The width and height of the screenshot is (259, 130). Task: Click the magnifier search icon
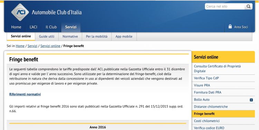tap(248, 7)
